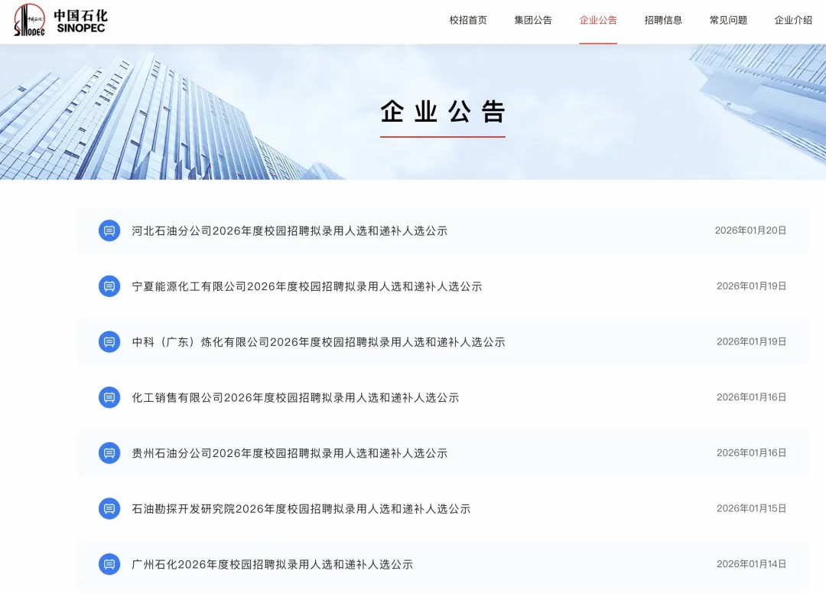Open 广州石化2026年度校园招聘 announcement
Image resolution: width=826 pixels, height=594 pixels.
[x=269, y=564]
